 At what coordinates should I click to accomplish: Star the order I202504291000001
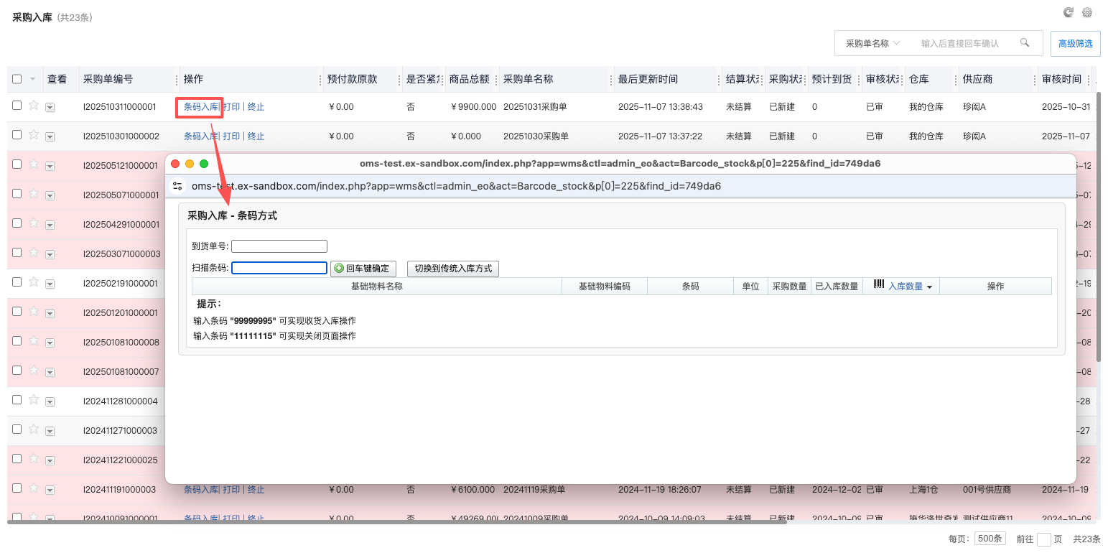coord(33,224)
